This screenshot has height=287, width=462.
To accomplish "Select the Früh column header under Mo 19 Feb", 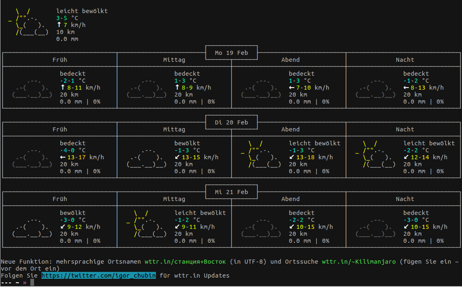I will [60, 60].
